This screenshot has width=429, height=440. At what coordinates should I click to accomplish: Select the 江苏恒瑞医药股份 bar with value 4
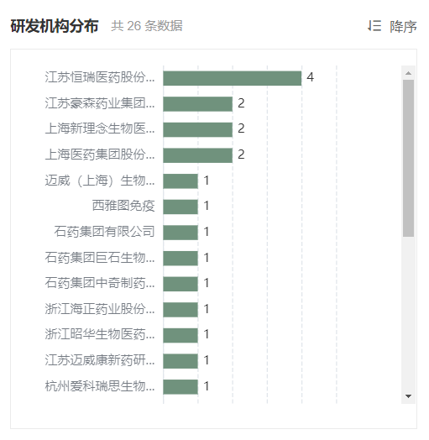[233, 78]
